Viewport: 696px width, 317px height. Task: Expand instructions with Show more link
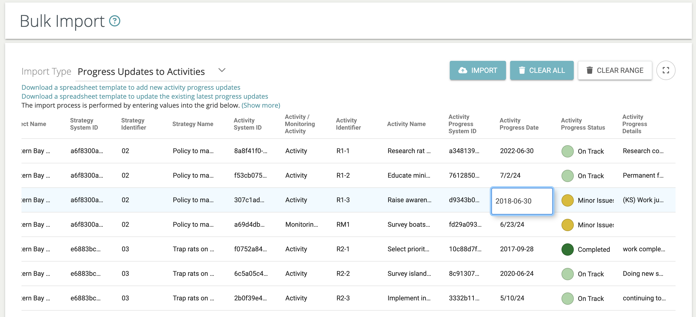point(261,105)
